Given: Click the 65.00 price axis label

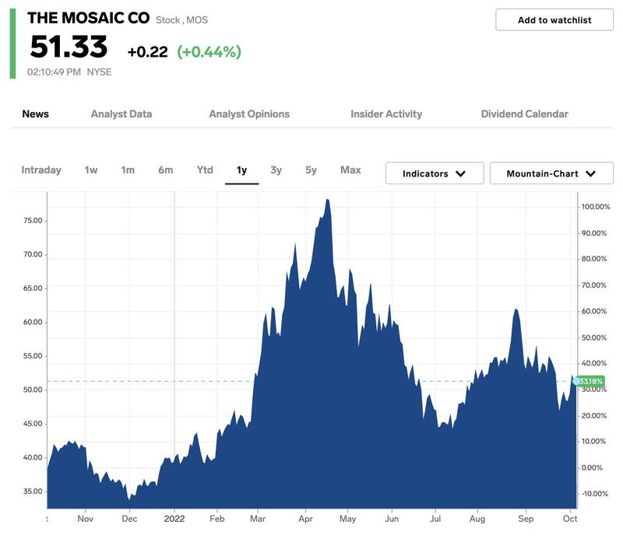Looking at the screenshot, I should click(x=33, y=288).
